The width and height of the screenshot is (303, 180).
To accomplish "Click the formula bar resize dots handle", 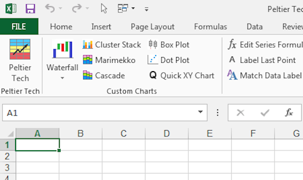I will pos(218,113).
